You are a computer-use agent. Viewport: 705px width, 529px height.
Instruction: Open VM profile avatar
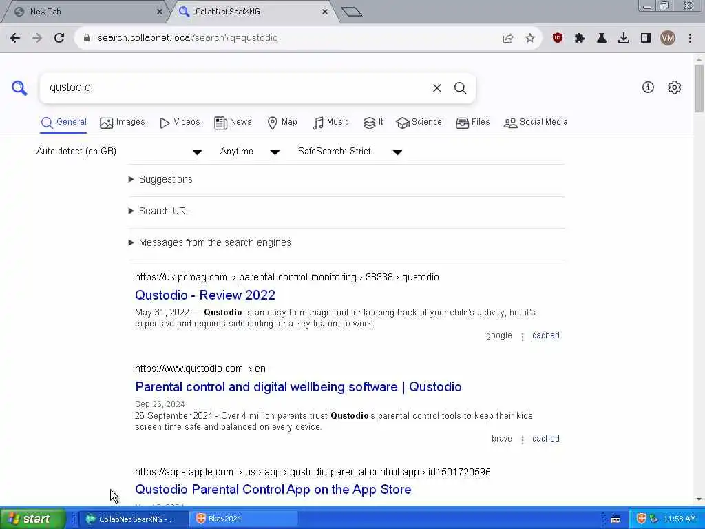(x=668, y=39)
